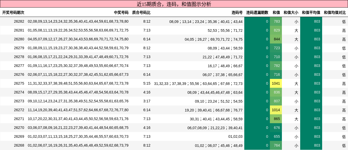Click 连码遗漏期数 0 in row 26282

pos(257,21)
